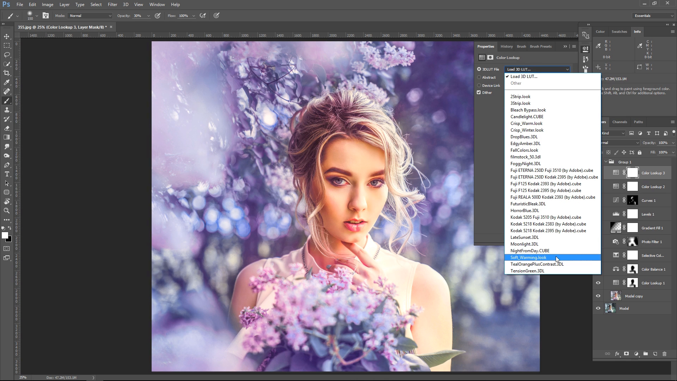This screenshot has width=677, height=381.
Task: Choose Candlelight.CUBE from the LUT list
Action: pyautogui.click(x=553, y=117)
